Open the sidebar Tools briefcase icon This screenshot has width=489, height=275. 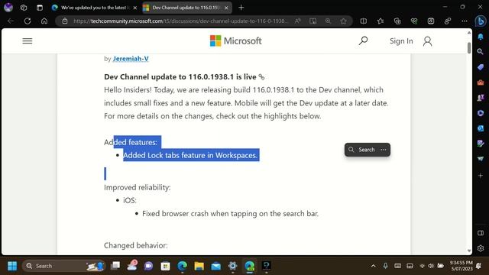coord(481,82)
